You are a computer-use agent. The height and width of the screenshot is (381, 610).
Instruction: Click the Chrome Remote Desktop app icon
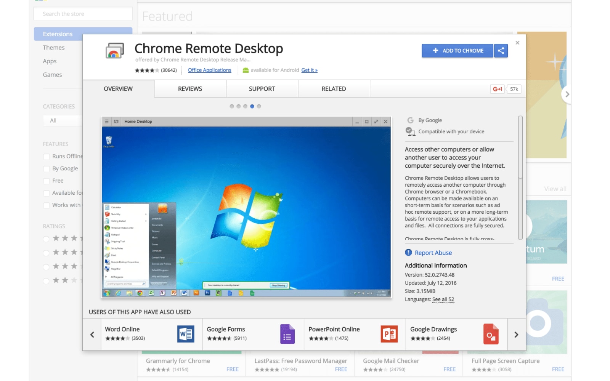(114, 51)
